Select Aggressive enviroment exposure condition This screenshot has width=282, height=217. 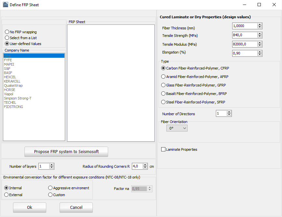pos(50,188)
